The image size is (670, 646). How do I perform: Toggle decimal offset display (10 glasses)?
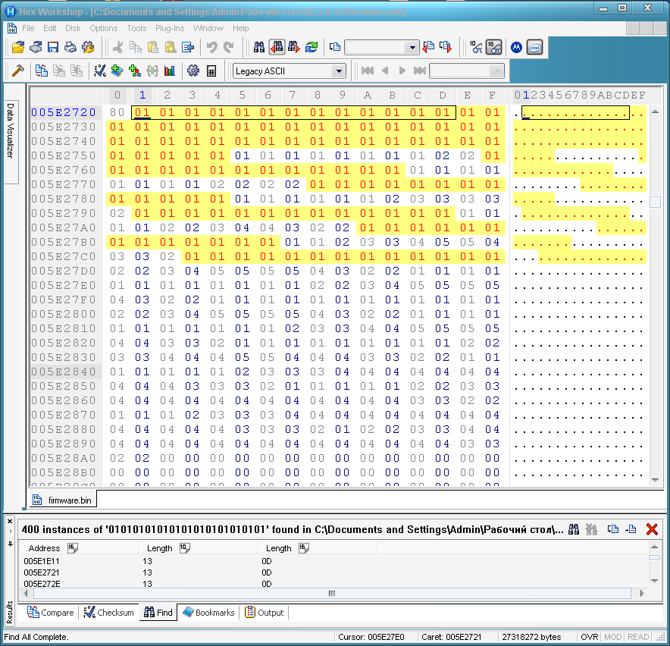pos(476,47)
